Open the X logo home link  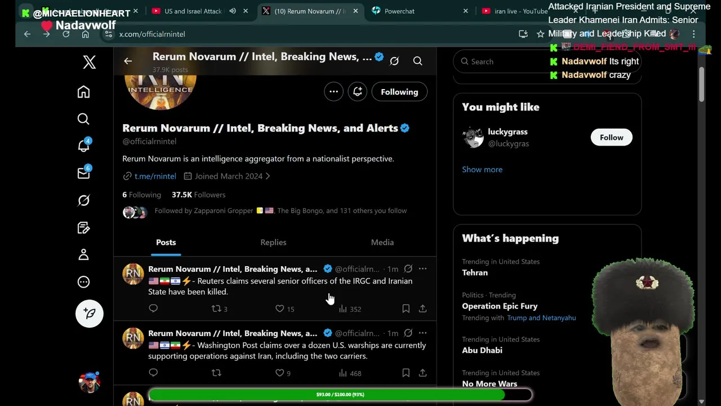[89, 62]
